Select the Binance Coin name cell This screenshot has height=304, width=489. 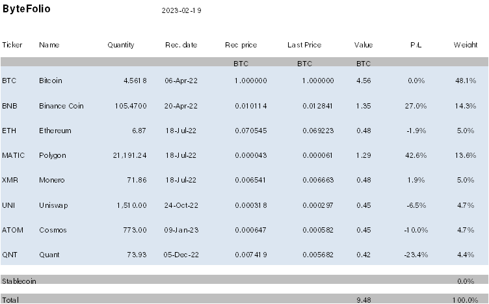(x=61, y=106)
